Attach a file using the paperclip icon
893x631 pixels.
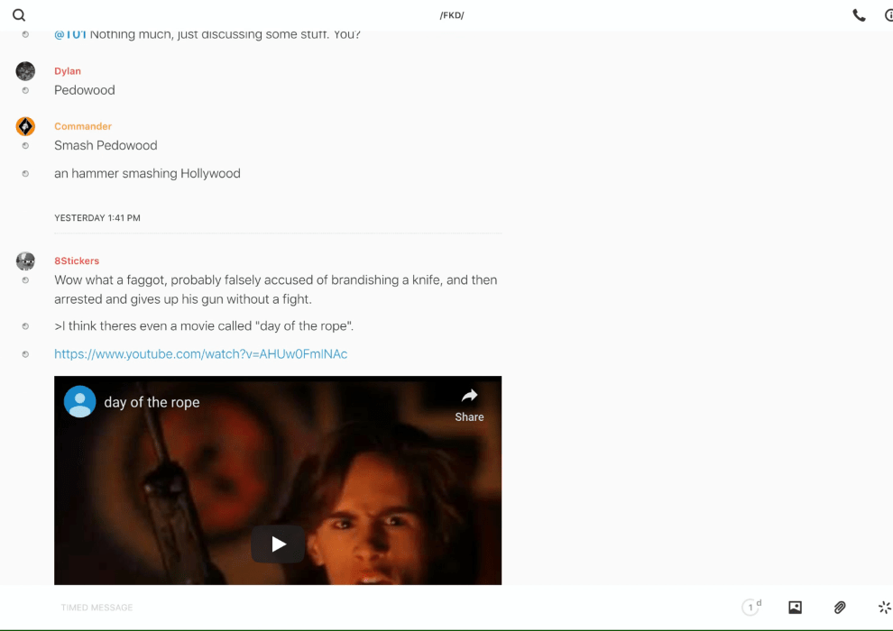840,608
